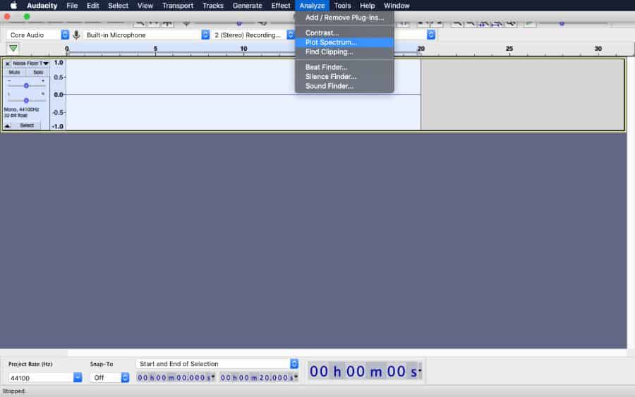Open the File menu
The height and width of the screenshot is (397, 635).
[x=72, y=6]
